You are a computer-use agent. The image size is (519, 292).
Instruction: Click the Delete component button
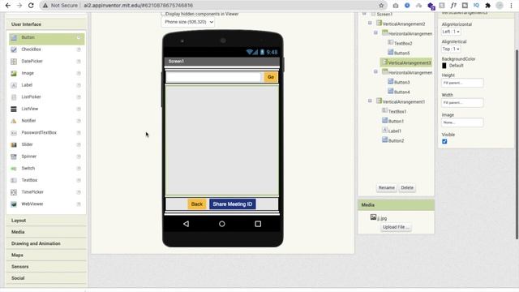407,187
